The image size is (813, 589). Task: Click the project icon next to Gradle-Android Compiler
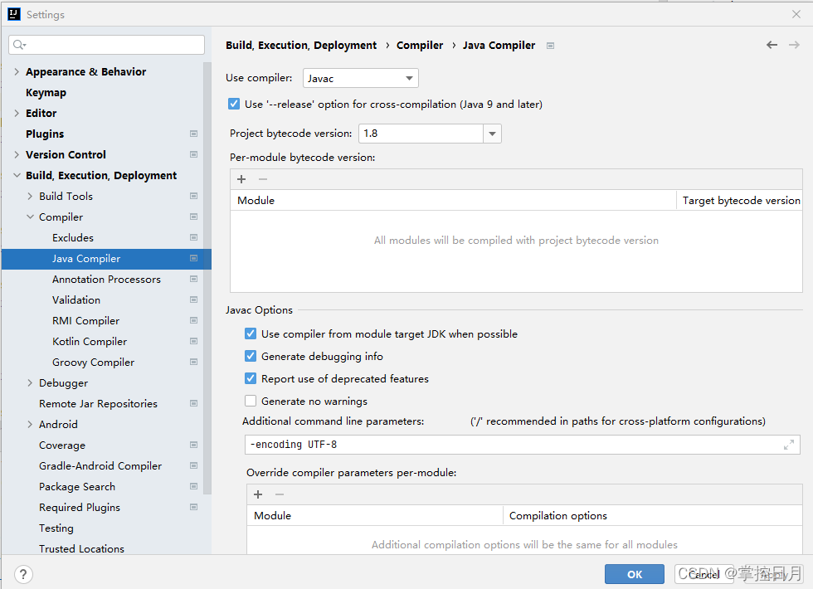coord(193,465)
